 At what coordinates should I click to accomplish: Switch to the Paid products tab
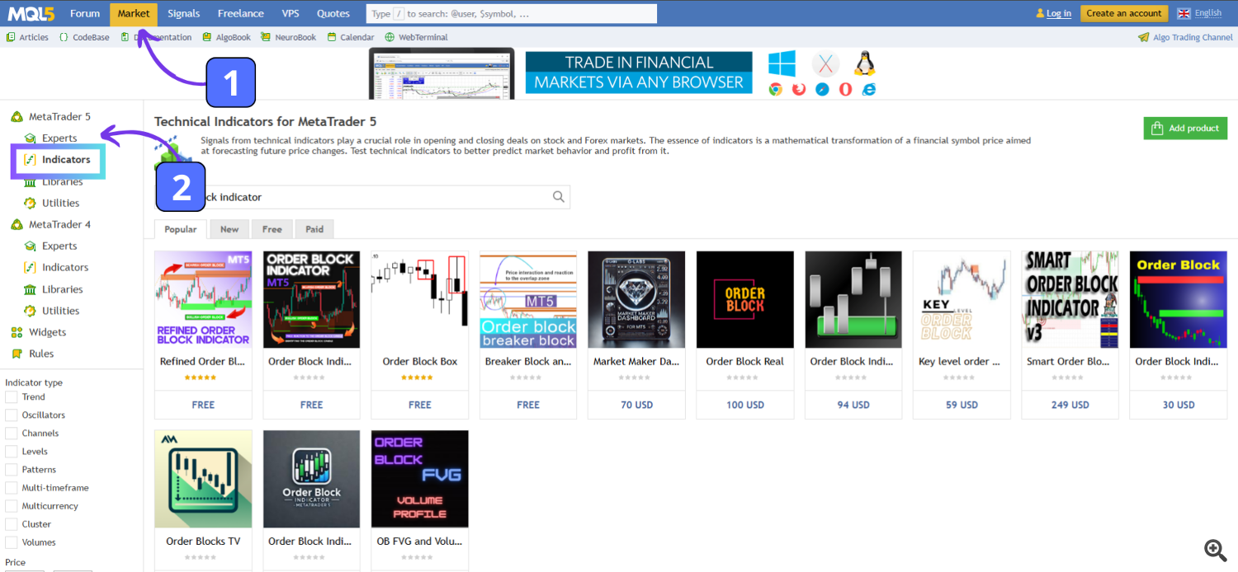coord(314,229)
